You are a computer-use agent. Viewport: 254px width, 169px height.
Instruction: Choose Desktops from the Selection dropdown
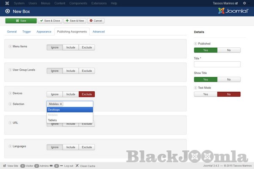tap(69, 110)
